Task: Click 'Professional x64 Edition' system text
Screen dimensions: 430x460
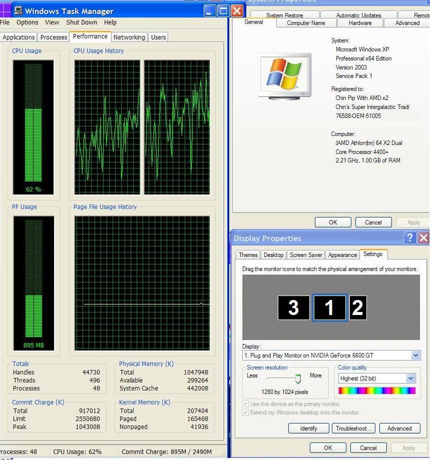Action: point(363,58)
